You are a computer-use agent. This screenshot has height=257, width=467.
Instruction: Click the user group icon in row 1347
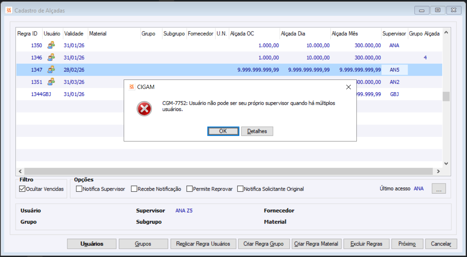tap(51, 69)
